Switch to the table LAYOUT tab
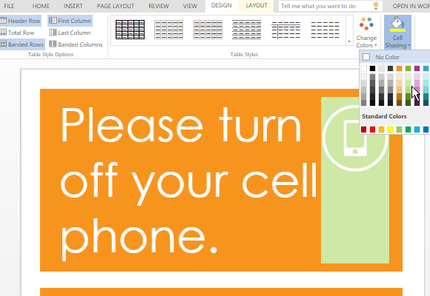Viewport: 430px width, 296px height. (x=257, y=6)
